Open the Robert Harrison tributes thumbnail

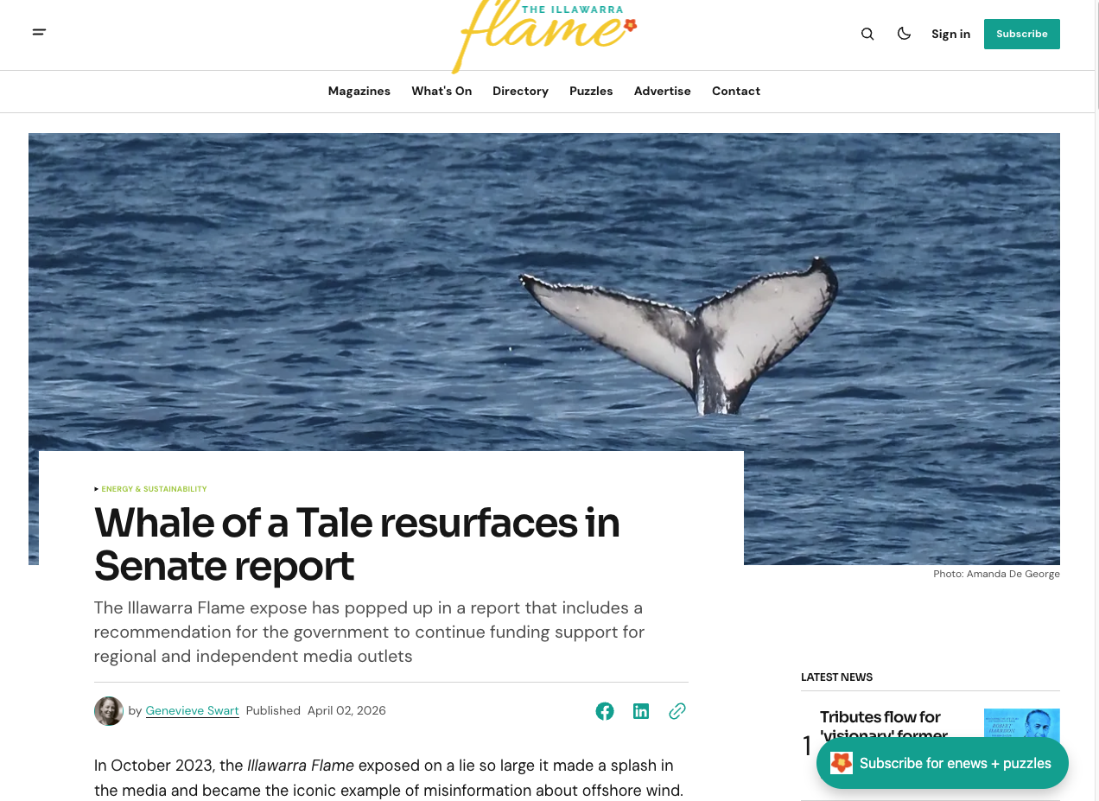[x=1022, y=723]
